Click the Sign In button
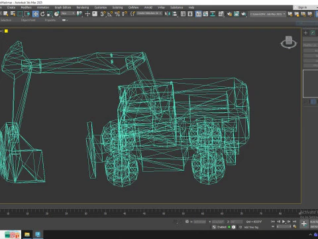 pos(302,7)
